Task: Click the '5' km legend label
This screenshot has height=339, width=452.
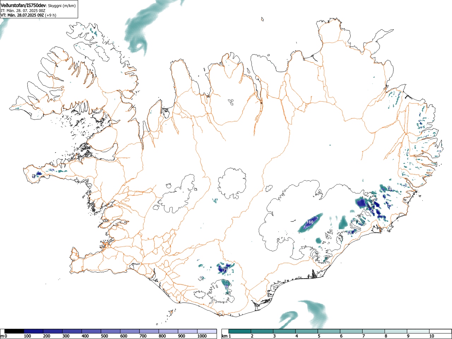Action: (319, 336)
